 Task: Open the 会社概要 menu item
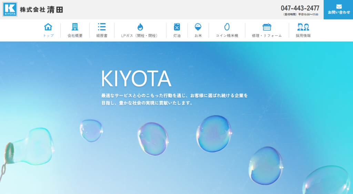click(75, 35)
